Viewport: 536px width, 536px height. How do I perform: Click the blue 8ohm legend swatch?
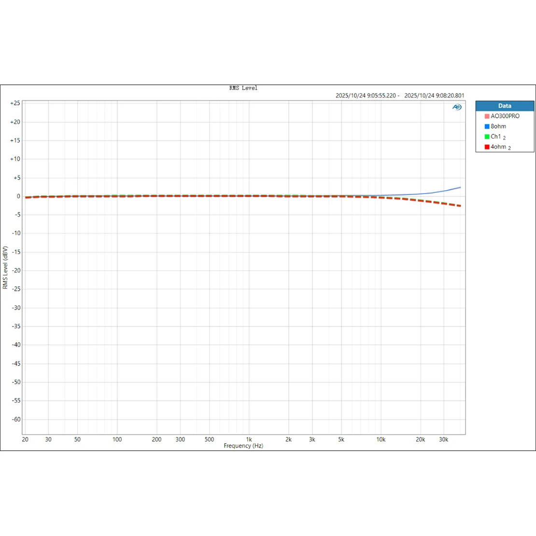point(487,127)
